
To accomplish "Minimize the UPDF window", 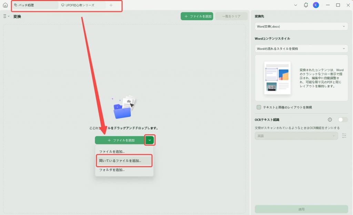I will [328, 5].
